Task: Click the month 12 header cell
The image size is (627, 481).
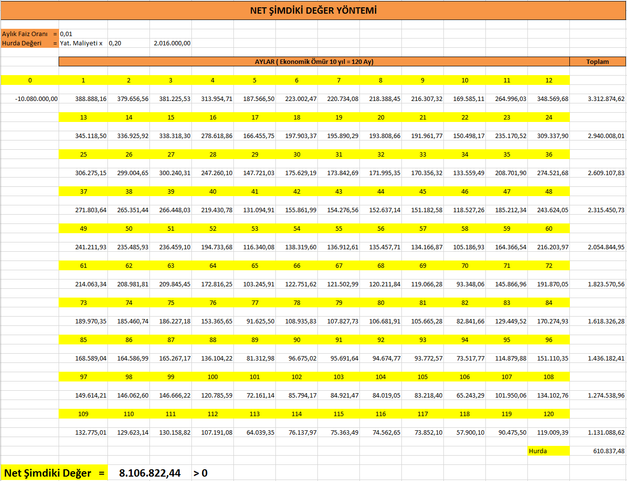Action: pyautogui.click(x=549, y=80)
